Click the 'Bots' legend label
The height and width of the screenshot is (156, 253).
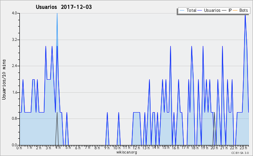click(x=243, y=10)
